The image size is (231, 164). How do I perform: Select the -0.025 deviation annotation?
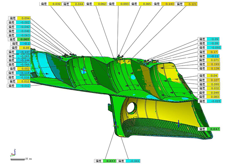[x=214, y=101]
